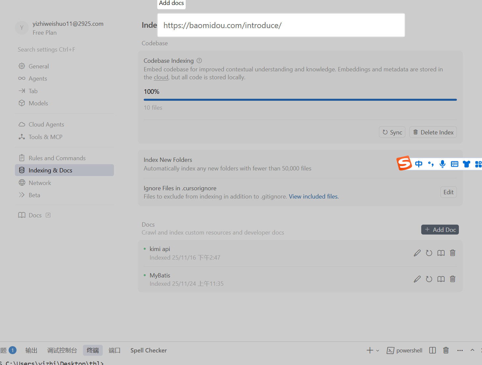Click the IME microphone voice input
This screenshot has width=482, height=365.
pos(443,164)
